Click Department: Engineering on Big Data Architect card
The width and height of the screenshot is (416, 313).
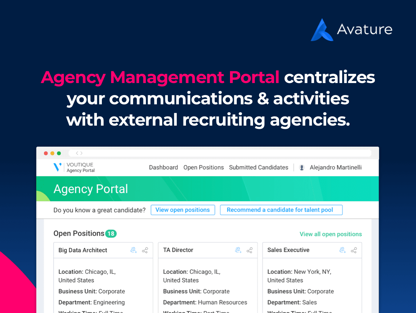[x=92, y=302]
